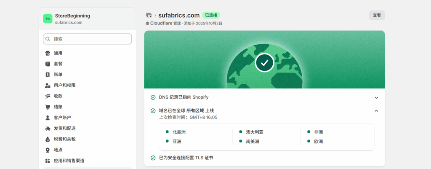The image size is (431, 169).
Task: Click the 查看 button
Action: 377,15
